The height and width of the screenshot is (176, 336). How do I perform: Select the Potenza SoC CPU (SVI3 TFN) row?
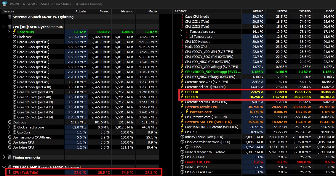(x=255, y=122)
